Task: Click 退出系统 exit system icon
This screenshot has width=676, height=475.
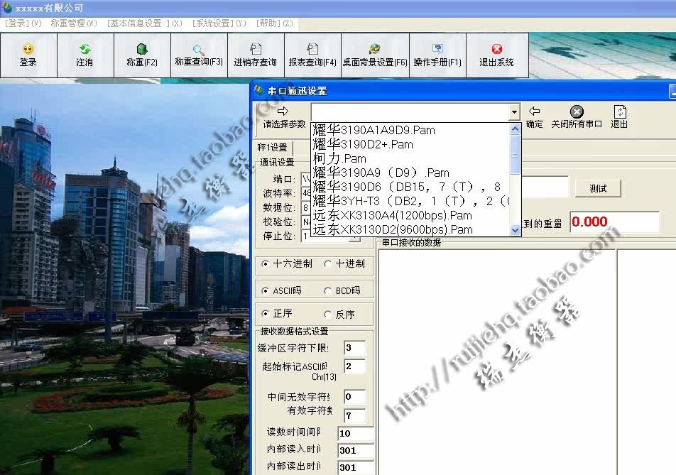Action: (x=496, y=55)
